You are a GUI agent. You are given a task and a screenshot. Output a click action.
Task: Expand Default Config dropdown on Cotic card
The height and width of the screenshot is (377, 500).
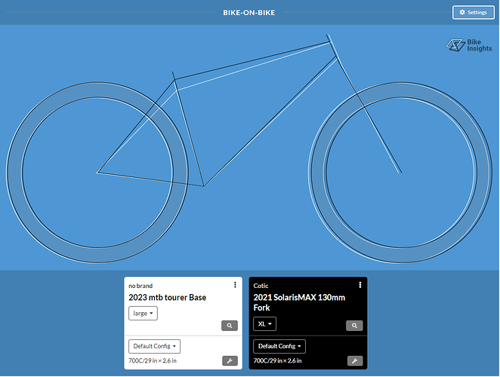tap(279, 346)
